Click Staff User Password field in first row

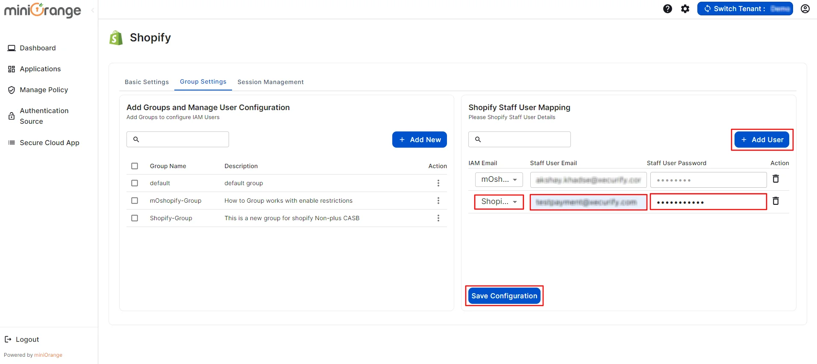(x=708, y=180)
